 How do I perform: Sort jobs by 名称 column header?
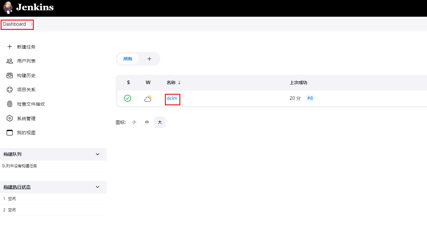174,83
